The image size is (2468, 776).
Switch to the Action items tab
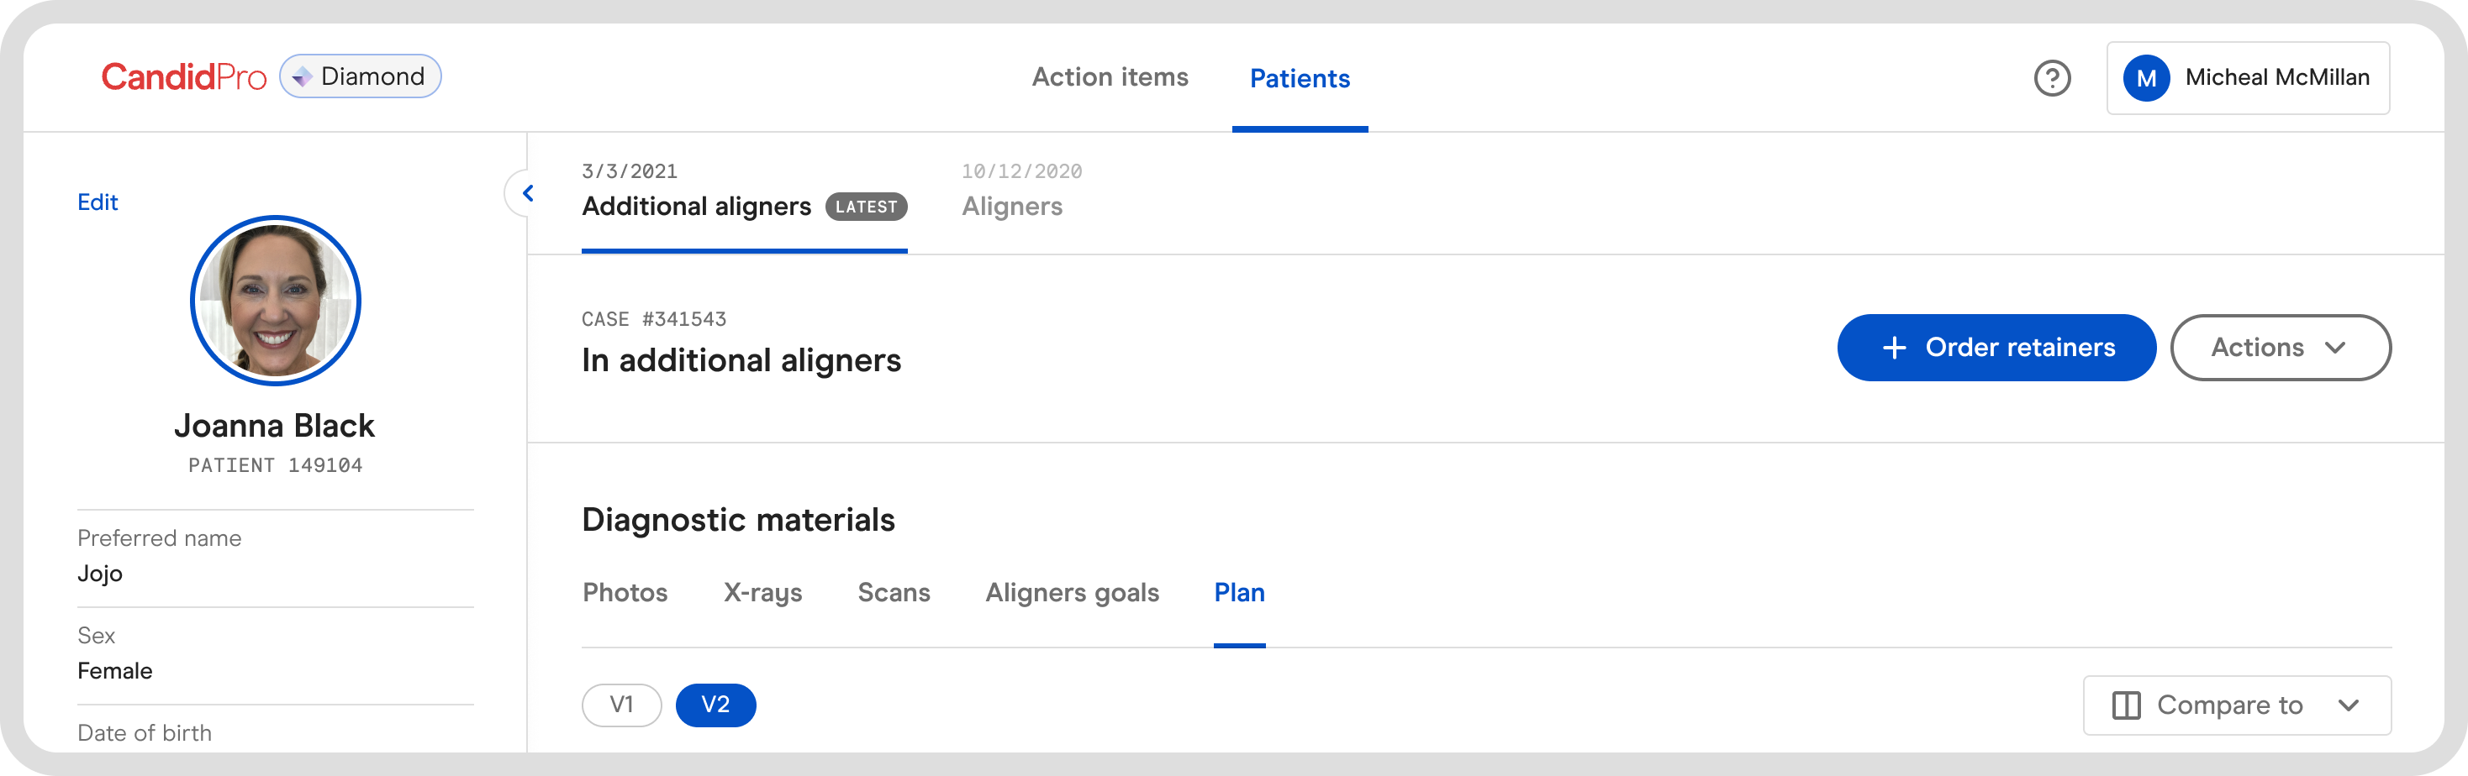(1110, 77)
